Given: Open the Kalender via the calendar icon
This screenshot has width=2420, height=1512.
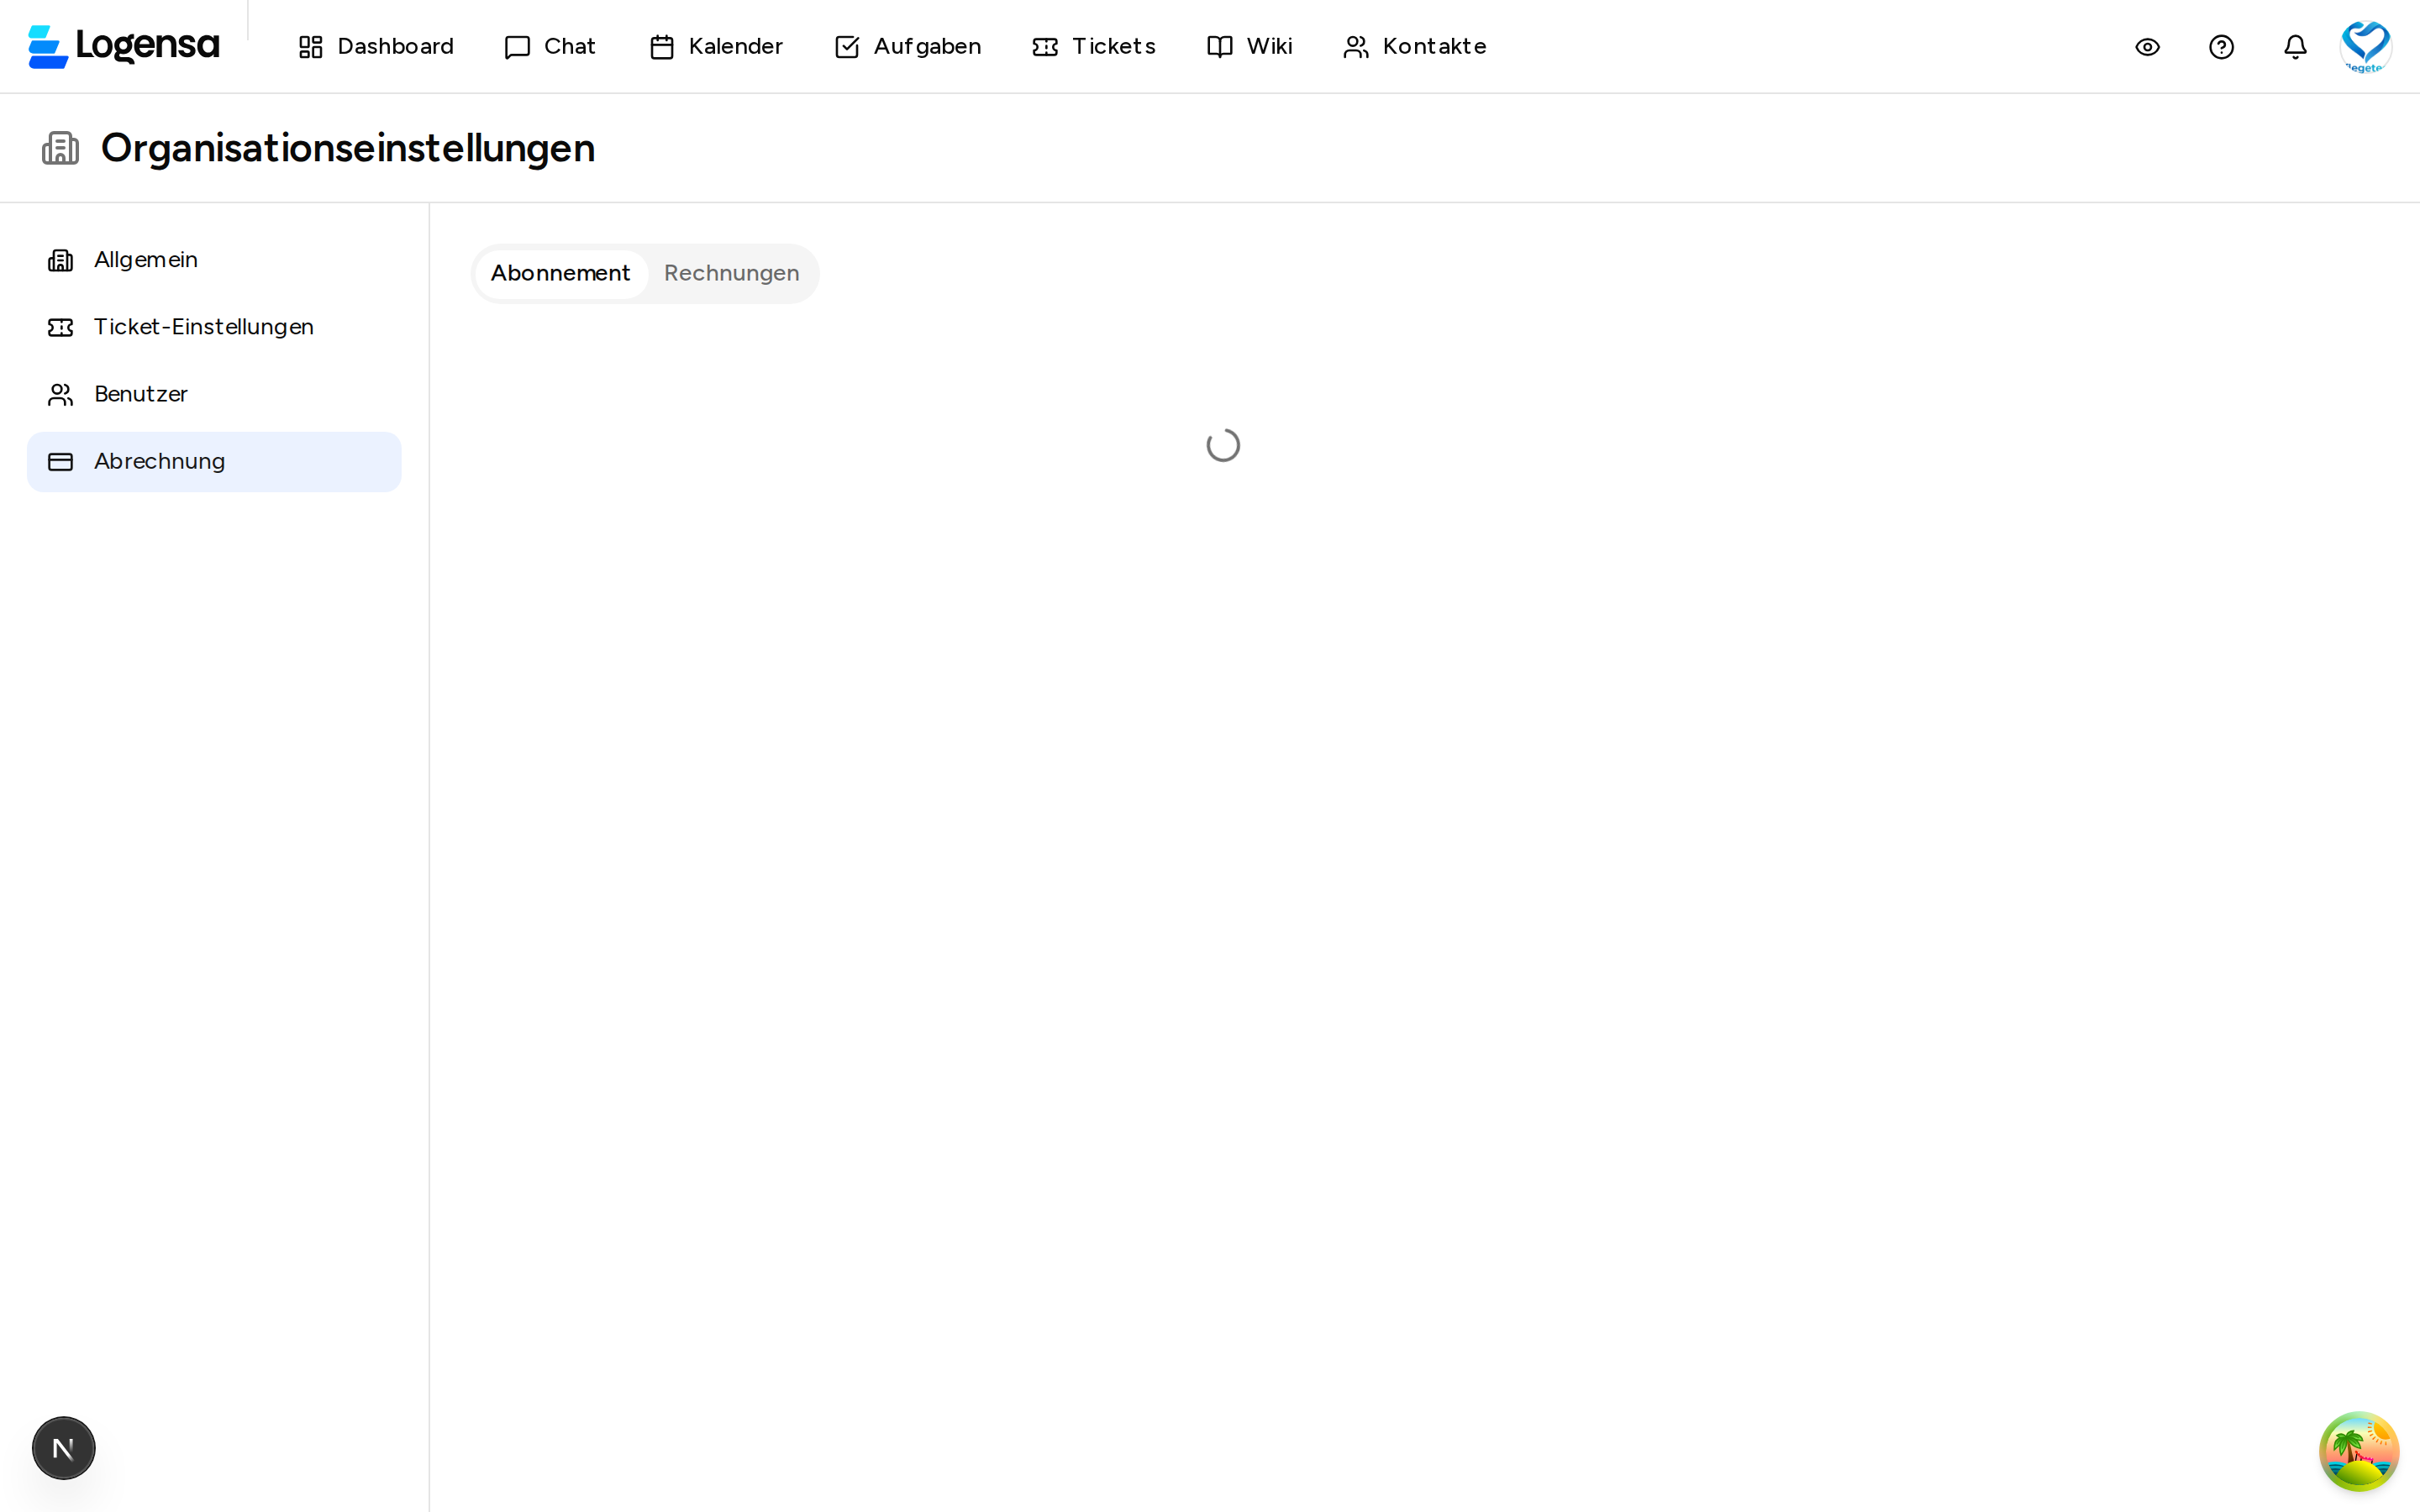Looking at the screenshot, I should click(661, 46).
